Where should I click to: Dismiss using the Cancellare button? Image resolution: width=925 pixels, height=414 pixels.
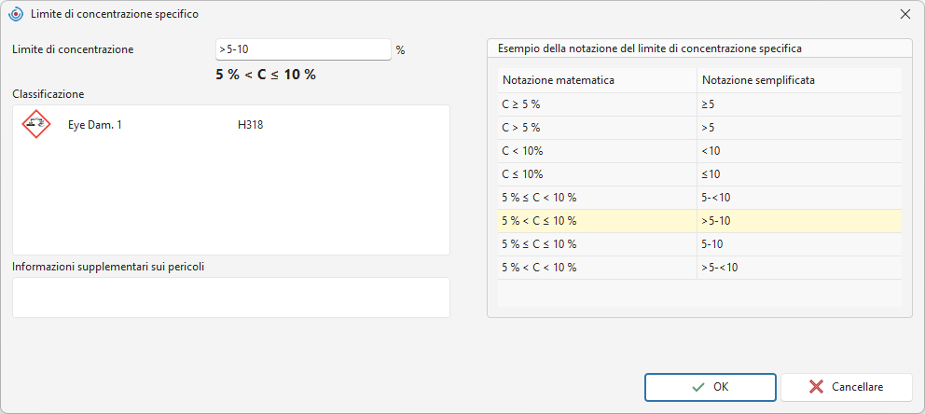point(847,388)
